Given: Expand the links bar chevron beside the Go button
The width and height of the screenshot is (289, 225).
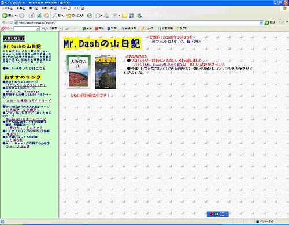Looking at the screenshot, I should click(287, 22).
